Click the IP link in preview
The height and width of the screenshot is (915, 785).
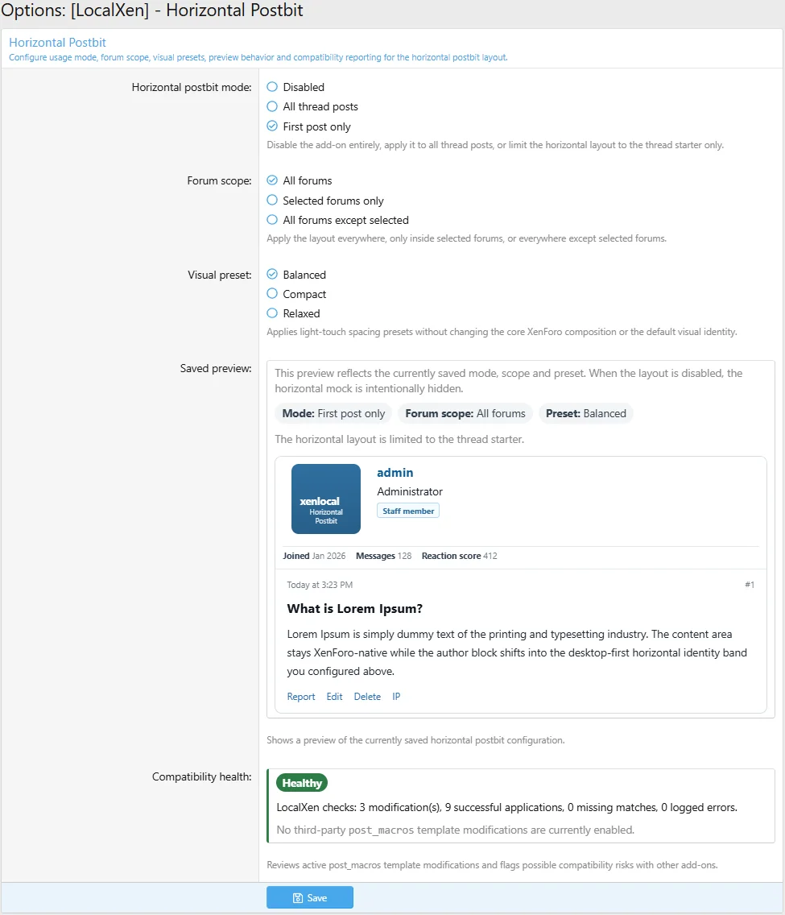coord(396,697)
